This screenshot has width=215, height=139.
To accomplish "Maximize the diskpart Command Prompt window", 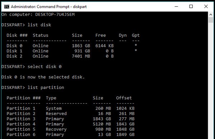I will pos(191,6).
